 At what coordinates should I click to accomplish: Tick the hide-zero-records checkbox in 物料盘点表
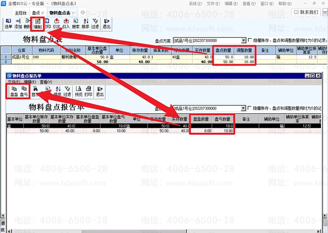point(250,40)
